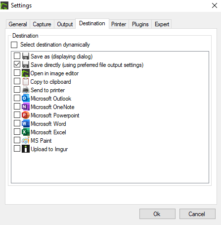Open the Plugins tab
221x225 pixels.
(x=140, y=24)
